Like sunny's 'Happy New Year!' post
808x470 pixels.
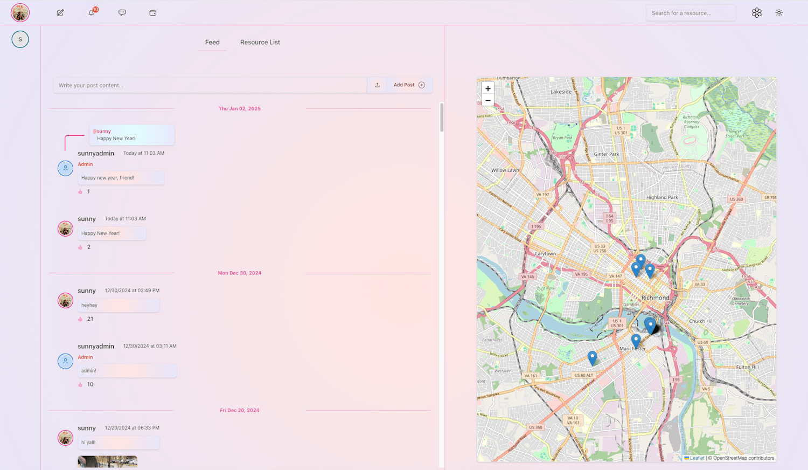click(80, 247)
